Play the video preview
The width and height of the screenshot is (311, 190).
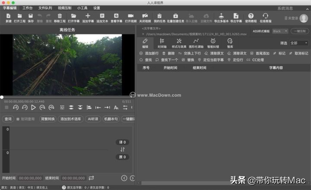pyautogui.click(x=33, y=107)
